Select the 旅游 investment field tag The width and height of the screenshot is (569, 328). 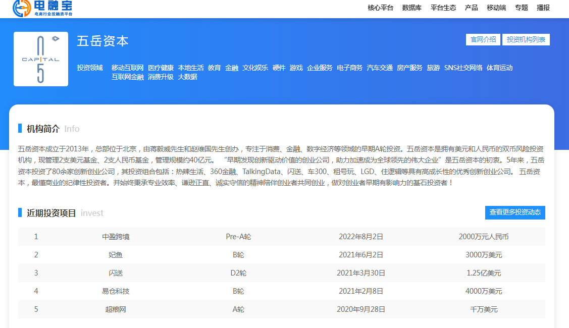pyautogui.click(x=433, y=68)
